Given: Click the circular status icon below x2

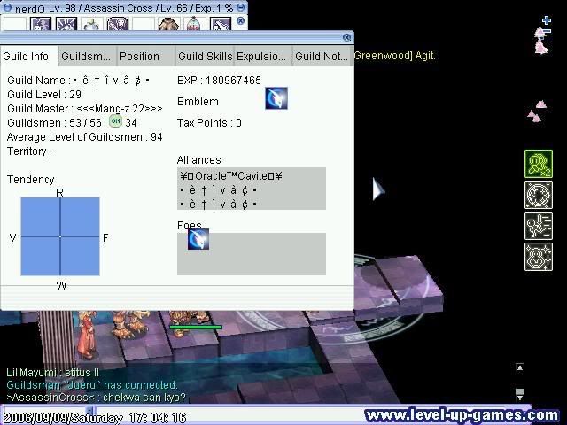Looking at the screenshot, I should (x=539, y=195).
